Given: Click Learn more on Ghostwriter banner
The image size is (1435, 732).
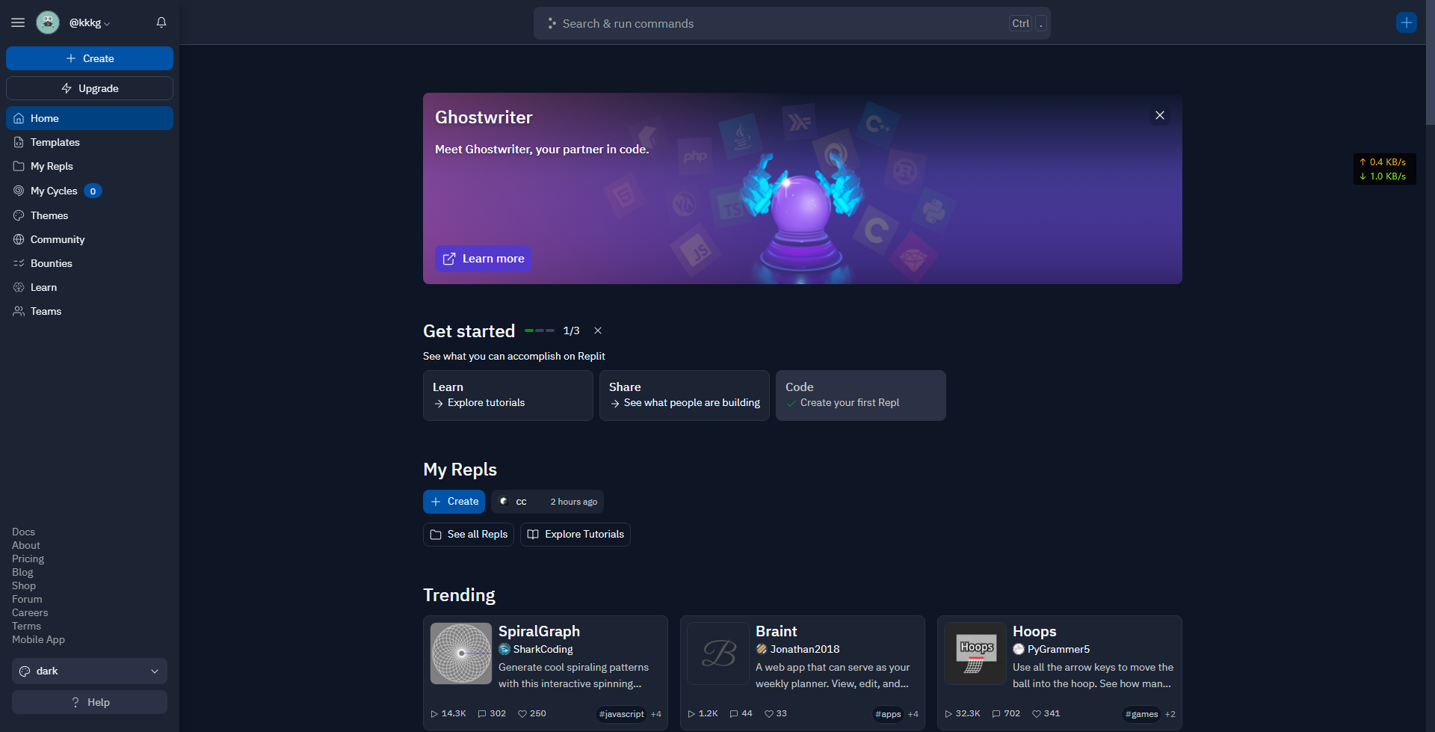Looking at the screenshot, I should click(x=484, y=259).
